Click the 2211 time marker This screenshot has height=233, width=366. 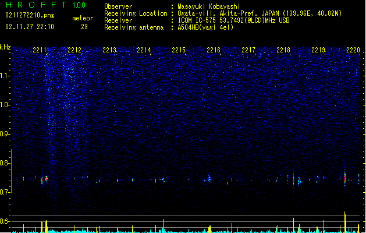40,50
